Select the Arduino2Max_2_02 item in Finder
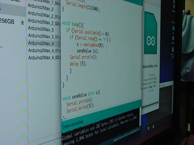 44,22
